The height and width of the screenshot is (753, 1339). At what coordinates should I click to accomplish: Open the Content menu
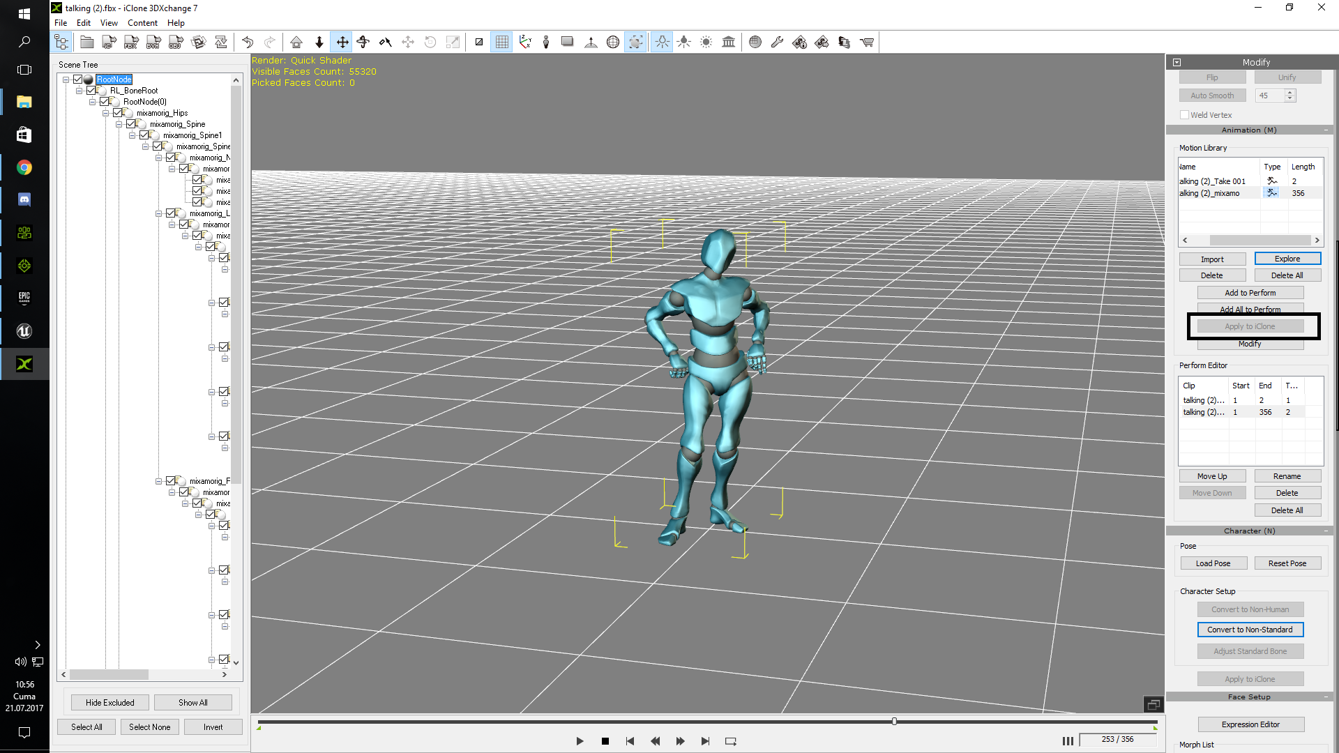[142, 23]
